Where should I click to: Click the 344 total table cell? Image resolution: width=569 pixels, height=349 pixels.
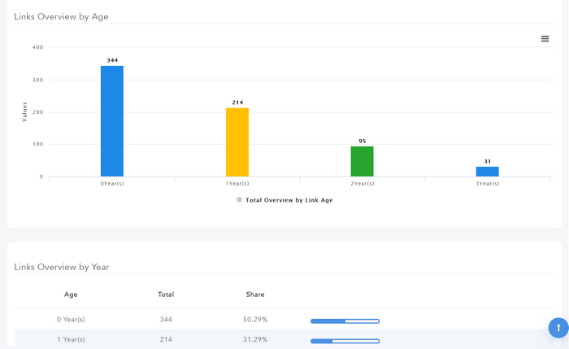coord(166,320)
